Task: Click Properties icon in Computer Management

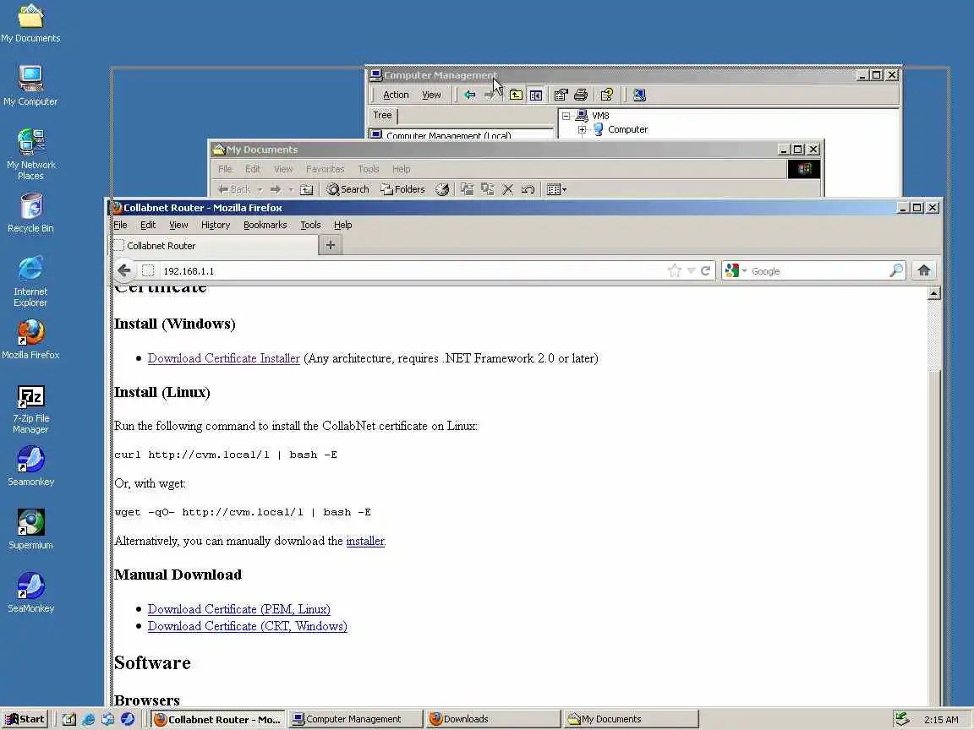Action: 561,95
